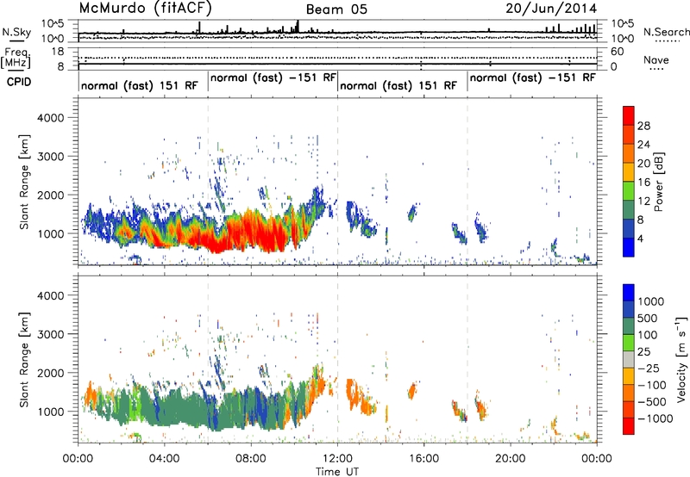Image resolution: width=690 pixels, height=477 pixels.
Task: Pick the yellow 16–20 dB Power color bar segment
Action: coord(629,172)
